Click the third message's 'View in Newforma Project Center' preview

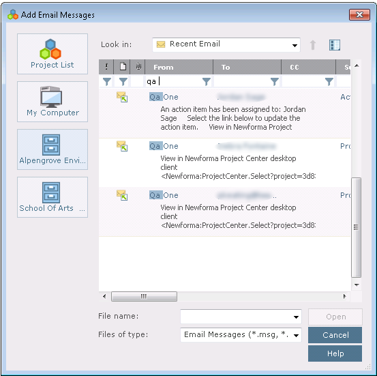pos(238,216)
